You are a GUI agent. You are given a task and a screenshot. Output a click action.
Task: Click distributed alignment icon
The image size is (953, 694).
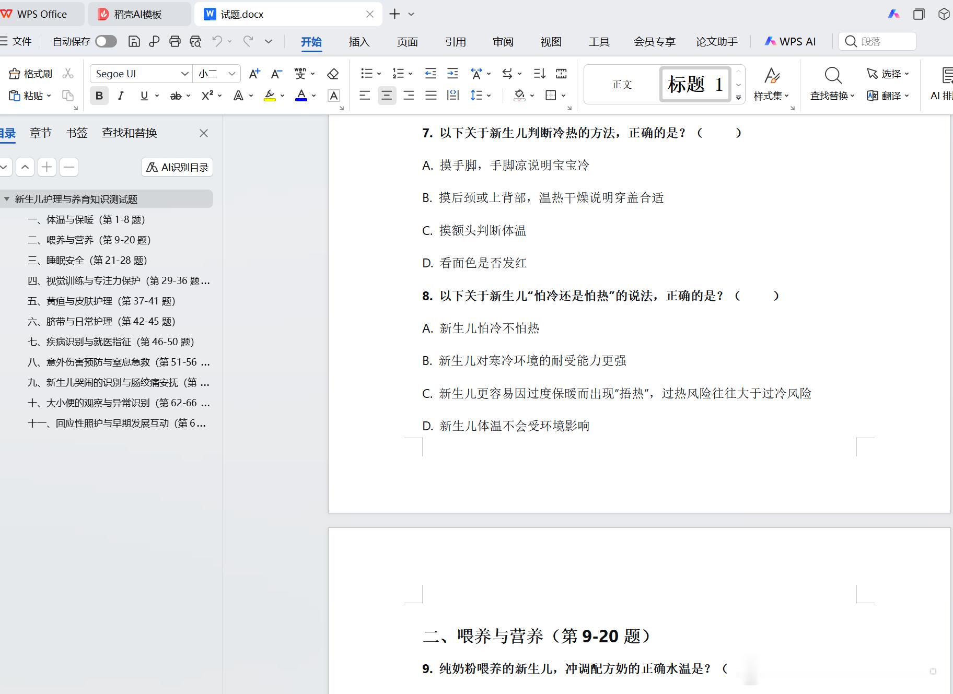(453, 96)
